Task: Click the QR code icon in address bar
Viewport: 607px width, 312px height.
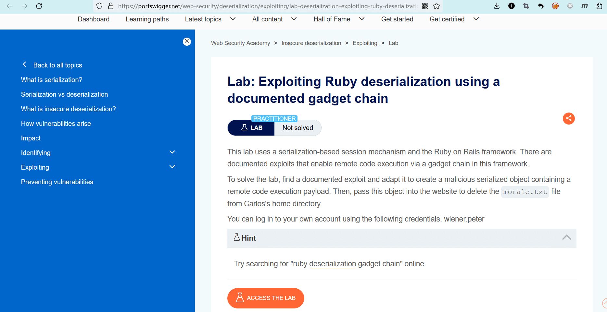Action: (x=425, y=6)
